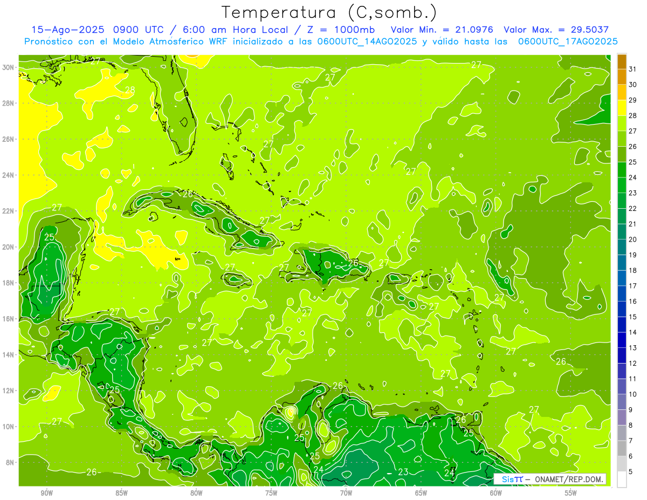This screenshot has height=500, width=647.
Task: Click the 70W longitude axis label
Action: point(346,493)
